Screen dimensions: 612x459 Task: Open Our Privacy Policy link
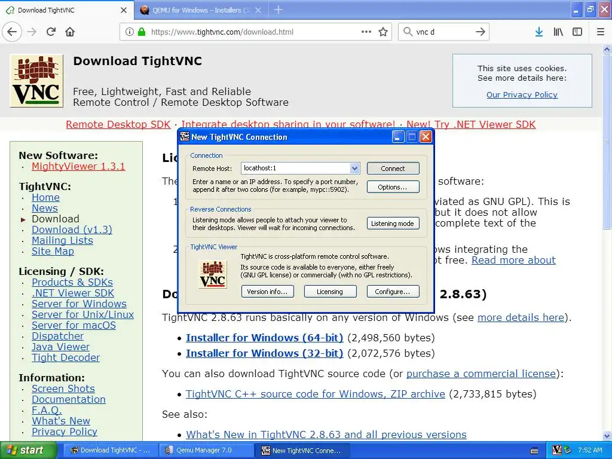click(x=522, y=94)
